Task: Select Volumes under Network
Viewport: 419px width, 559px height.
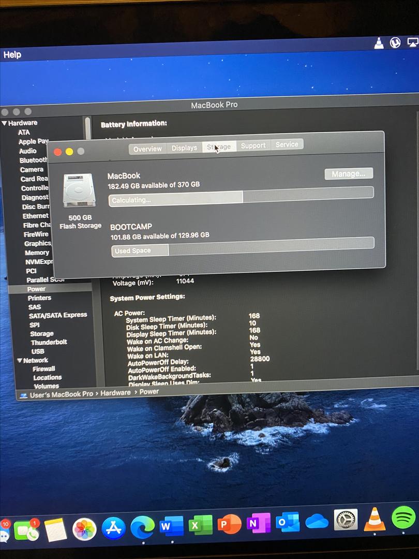Action: [x=47, y=386]
